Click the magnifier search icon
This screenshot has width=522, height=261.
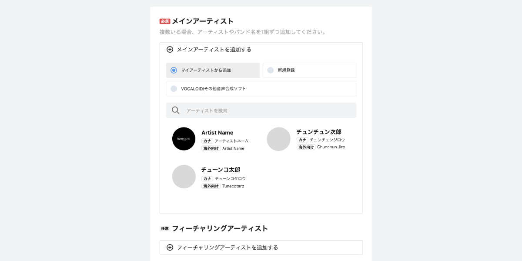(x=176, y=110)
